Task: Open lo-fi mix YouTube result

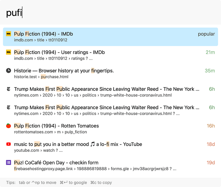Action: 78,144
